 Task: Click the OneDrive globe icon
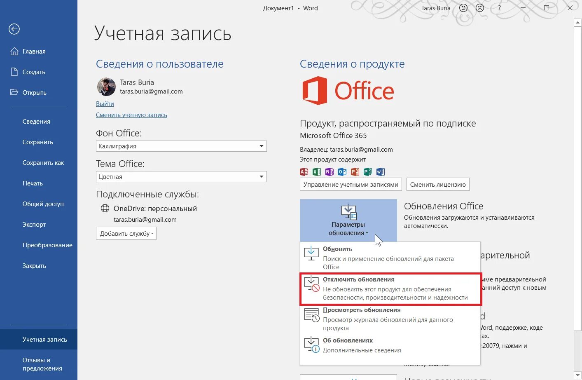click(105, 208)
